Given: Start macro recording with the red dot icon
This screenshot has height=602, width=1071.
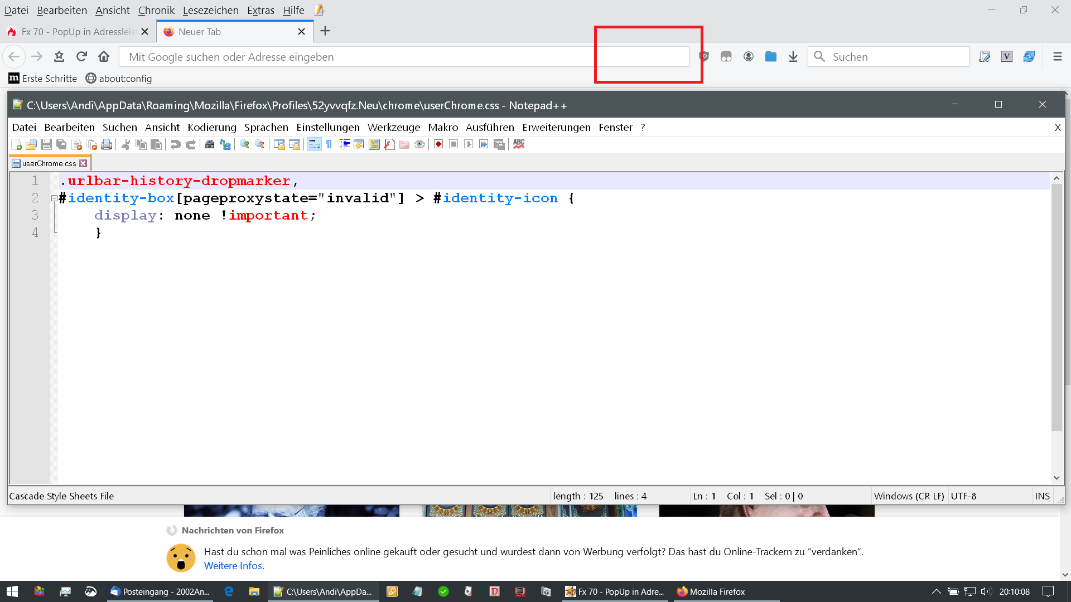Looking at the screenshot, I should tap(438, 144).
